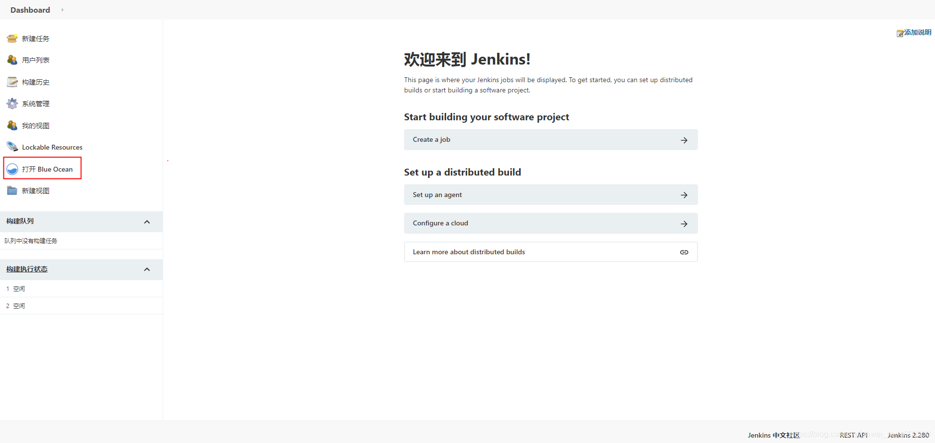Click the 构建历史 notepad icon
Image resolution: width=935 pixels, height=443 pixels.
12,82
